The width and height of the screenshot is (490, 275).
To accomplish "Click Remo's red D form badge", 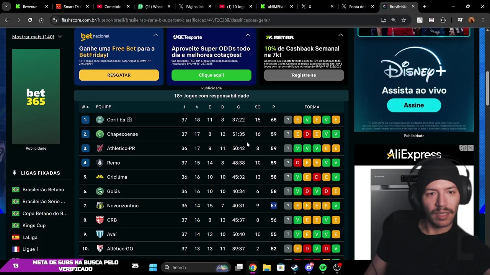I will [297, 163].
